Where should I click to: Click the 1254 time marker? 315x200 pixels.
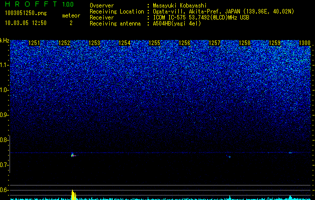124,43
